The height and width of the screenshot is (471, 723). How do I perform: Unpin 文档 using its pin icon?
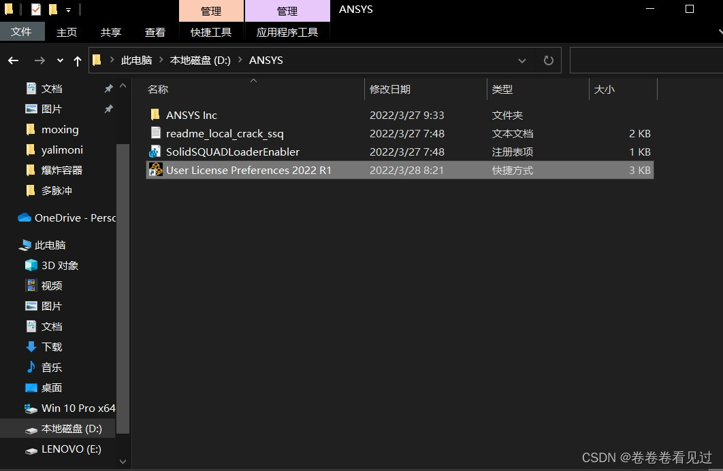109,88
